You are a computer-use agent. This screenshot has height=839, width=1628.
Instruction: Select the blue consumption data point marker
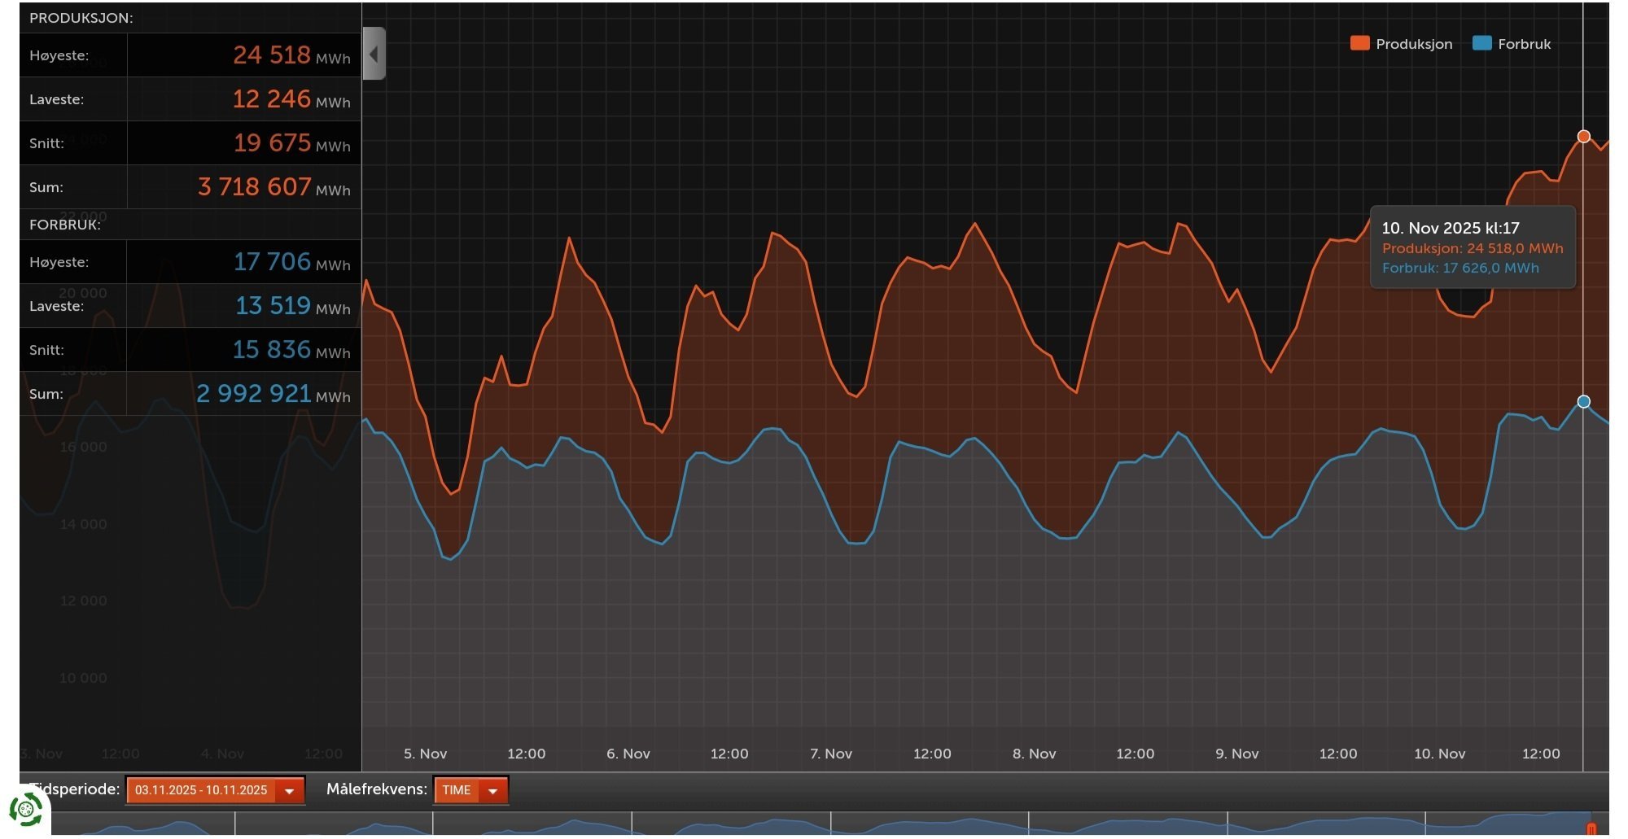[1583, 401]
